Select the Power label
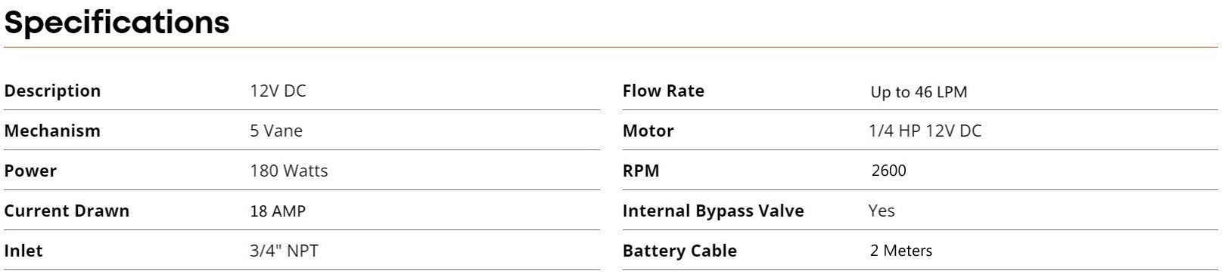1222x280 pixels. [30, 171]
